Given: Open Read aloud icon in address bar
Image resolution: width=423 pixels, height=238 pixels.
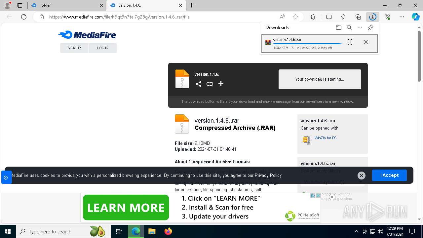Looking at the screenshot, I should [x=282, y=17].
